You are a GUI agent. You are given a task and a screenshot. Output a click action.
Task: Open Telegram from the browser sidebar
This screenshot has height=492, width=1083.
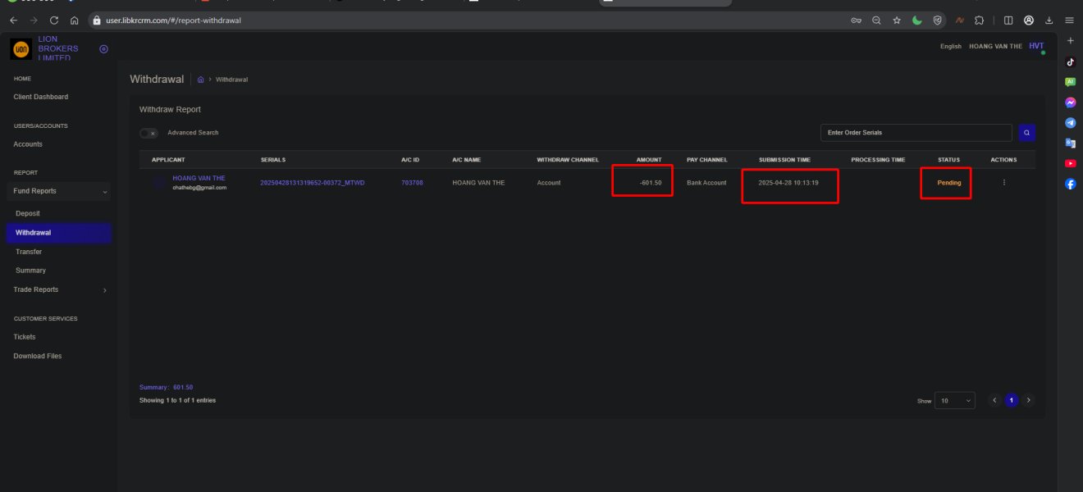1070,123
